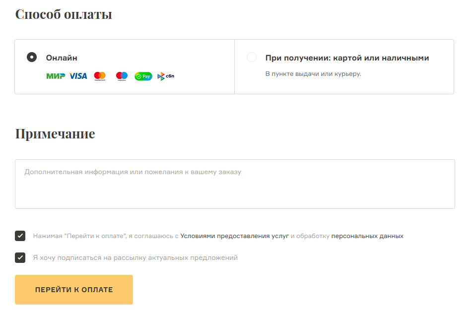Click the Я хочу подписаться на рассылку label
The height and width of the screenshot is (312, 476).
pyautogui.click(x=135, y=257)
